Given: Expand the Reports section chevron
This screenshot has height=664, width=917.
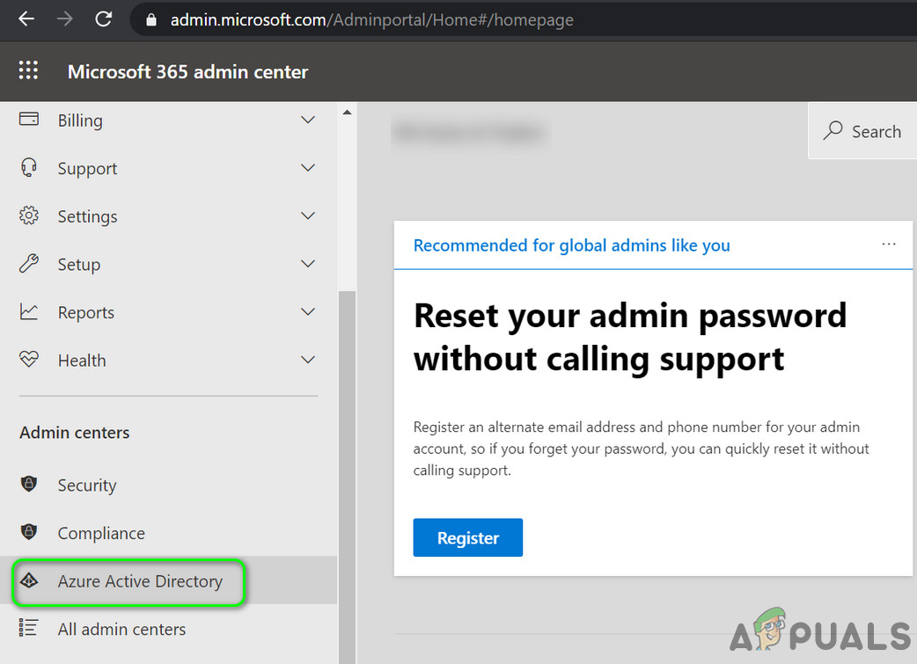Looking at the screenshot, I should pyautogui.click(x=307, y=312).
